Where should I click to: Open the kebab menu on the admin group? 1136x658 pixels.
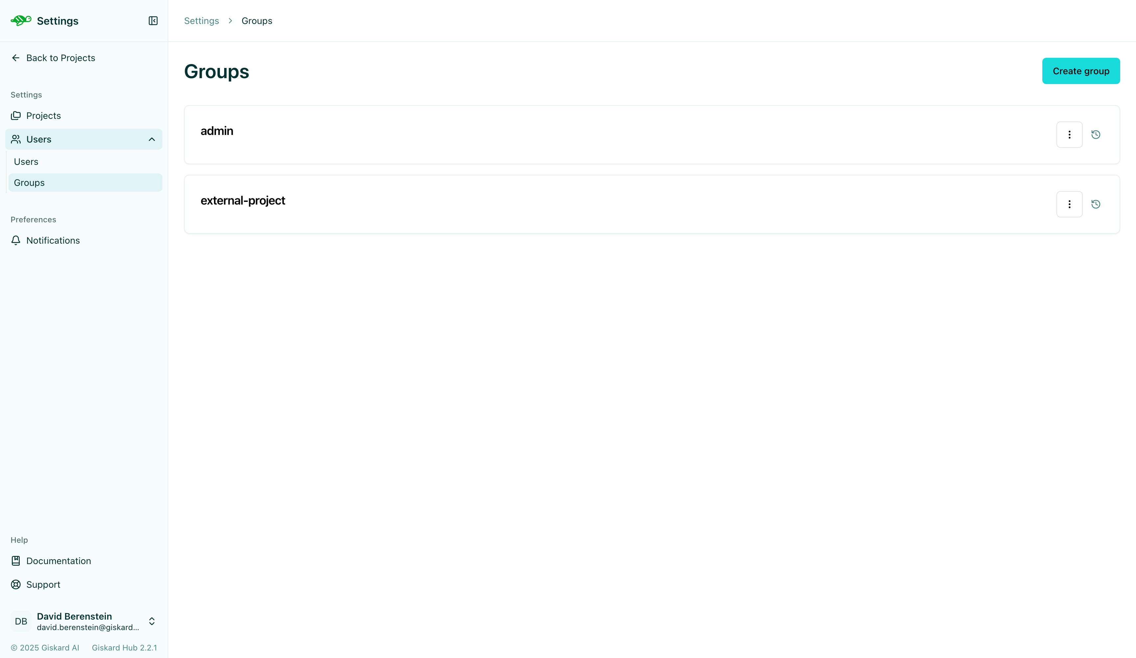tap(1069, 134)
